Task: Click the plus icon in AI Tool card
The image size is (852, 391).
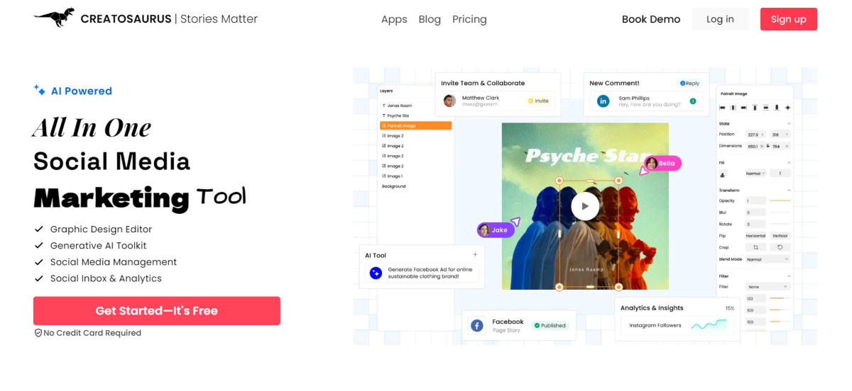Action: (475, 254)
